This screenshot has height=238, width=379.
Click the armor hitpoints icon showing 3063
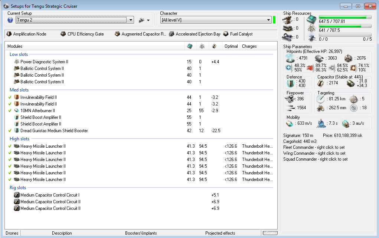tap(319, 58)
